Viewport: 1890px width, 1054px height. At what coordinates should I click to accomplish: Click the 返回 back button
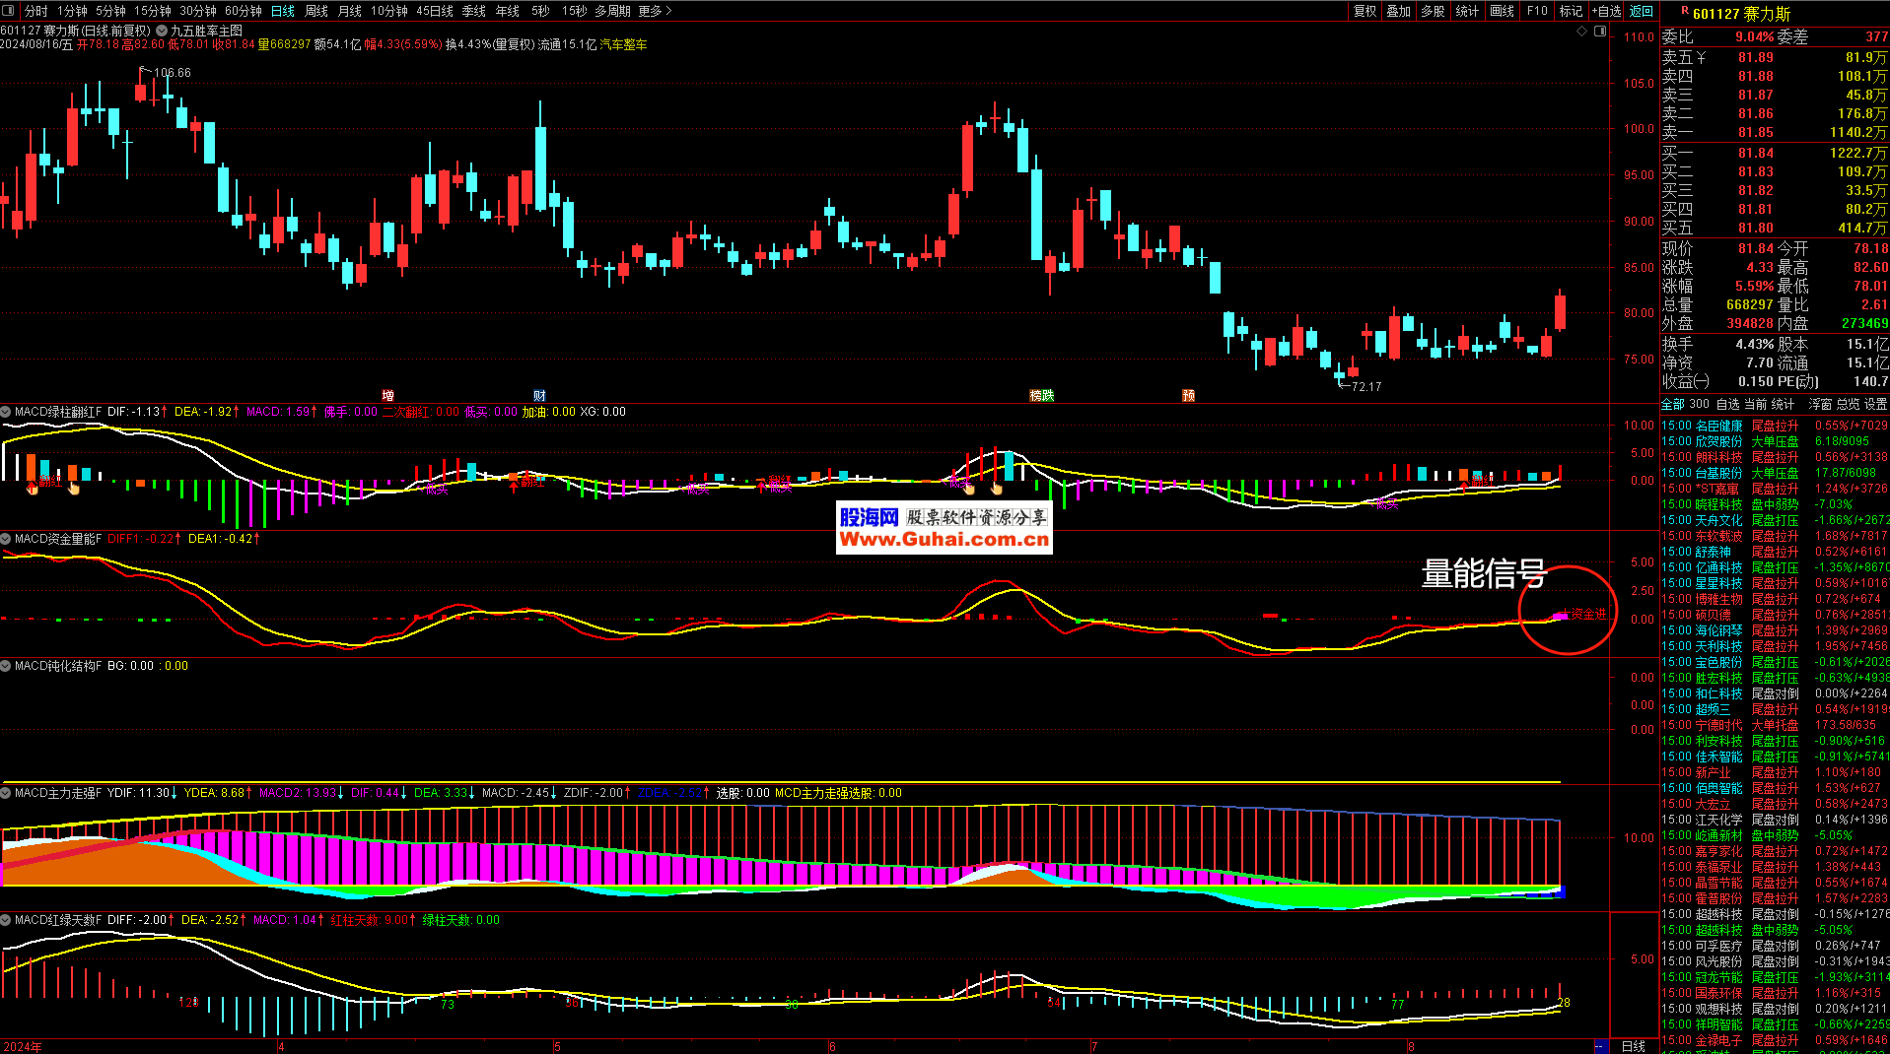coord(1642,11)
